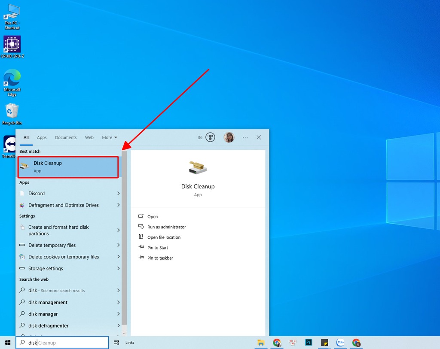Open Zalo from the taskbar

pos(340,343)
